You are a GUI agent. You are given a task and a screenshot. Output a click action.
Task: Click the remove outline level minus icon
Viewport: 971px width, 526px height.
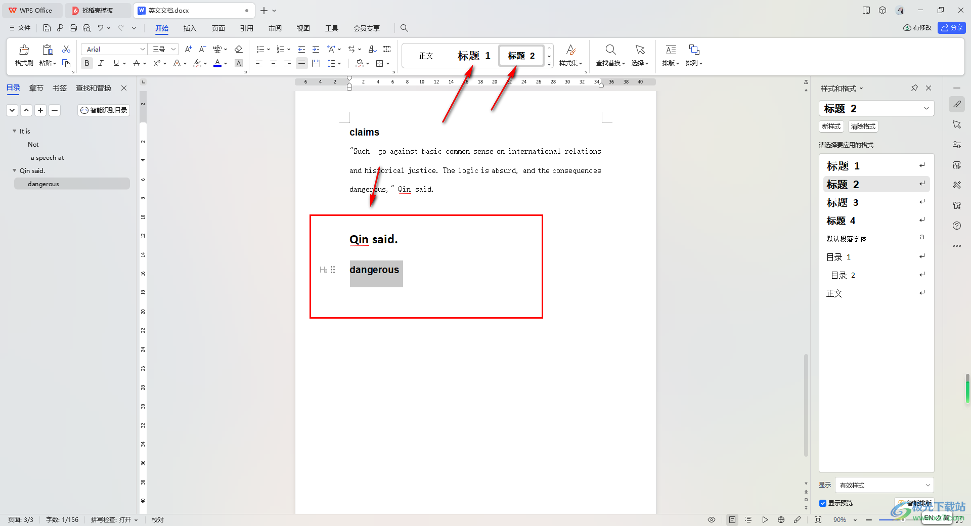tap(55, 110)
